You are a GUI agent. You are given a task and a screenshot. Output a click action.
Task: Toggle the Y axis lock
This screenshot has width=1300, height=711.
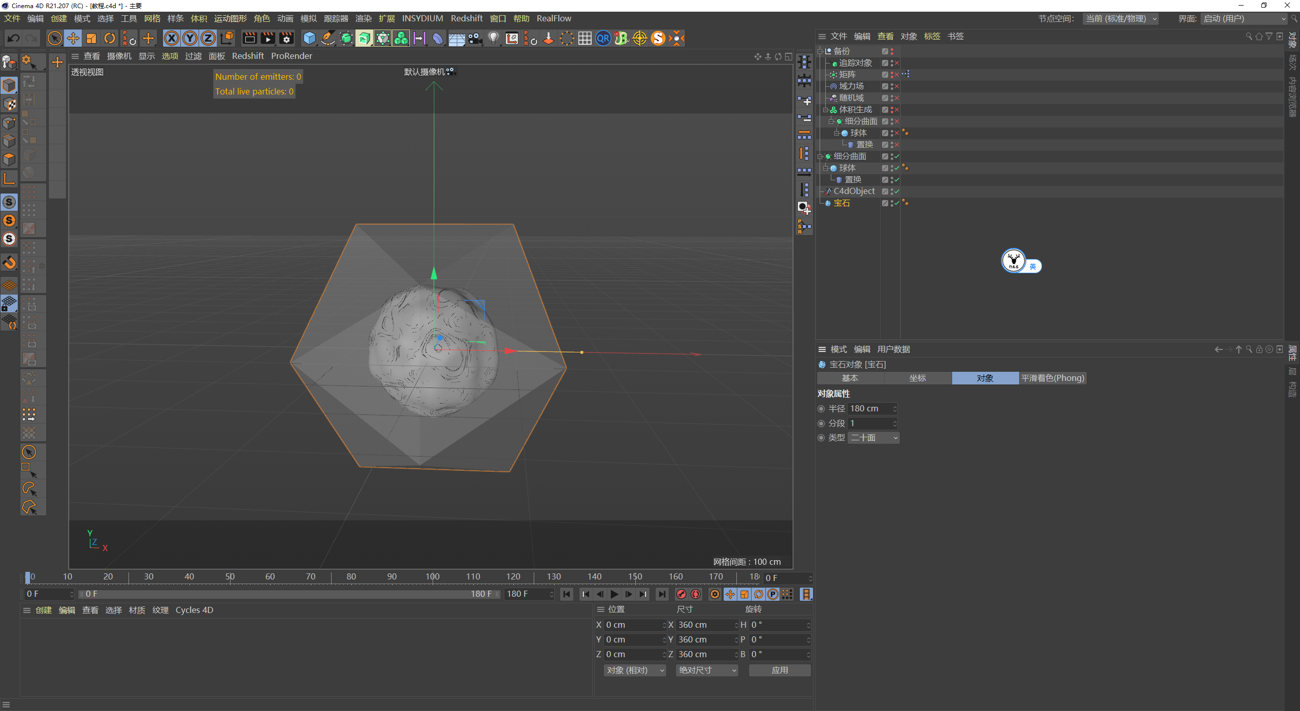click(x=190, y=38)
